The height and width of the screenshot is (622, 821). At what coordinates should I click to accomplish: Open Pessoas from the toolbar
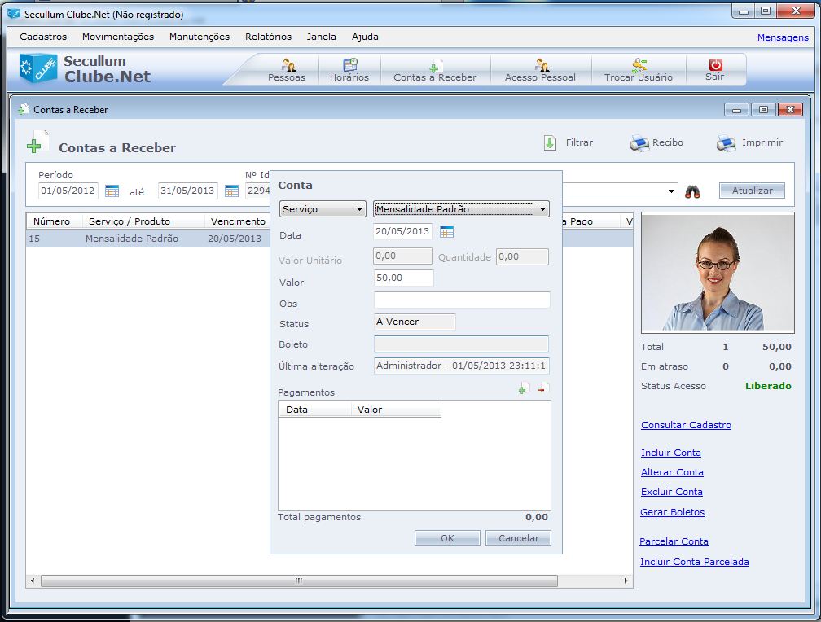click(287, 66)
